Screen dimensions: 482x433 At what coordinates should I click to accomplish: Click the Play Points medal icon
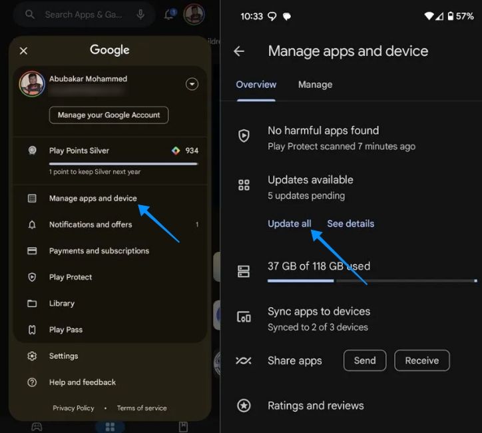point(32,151)
